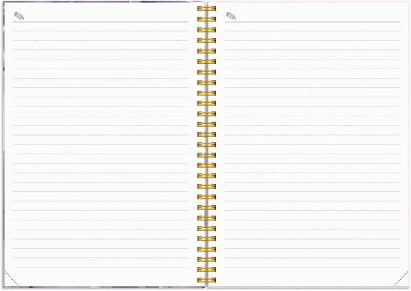Image resolution: width=411 pixels, height=291 pixels.
Task: Click the pencil icon on the left page
Action: pos(19,16)
